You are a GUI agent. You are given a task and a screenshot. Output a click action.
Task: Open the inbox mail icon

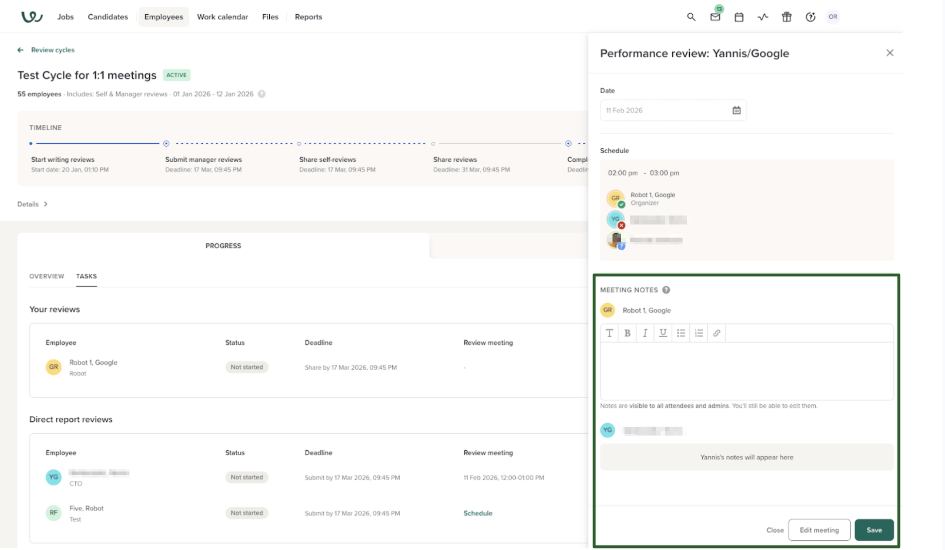pos(715,17)
